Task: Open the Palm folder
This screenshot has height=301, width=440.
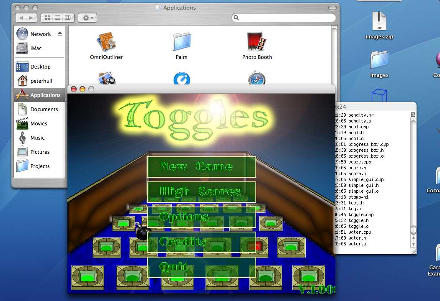Action: click(x=181, y=42)
